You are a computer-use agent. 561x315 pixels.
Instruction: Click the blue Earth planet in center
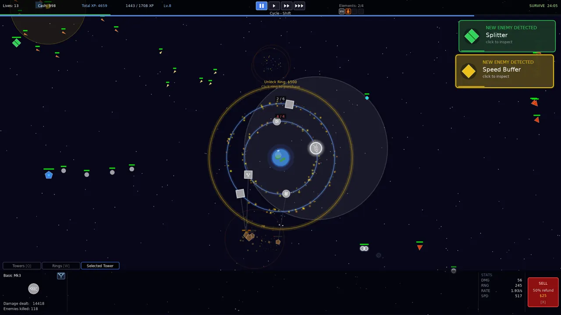[280, 157]
